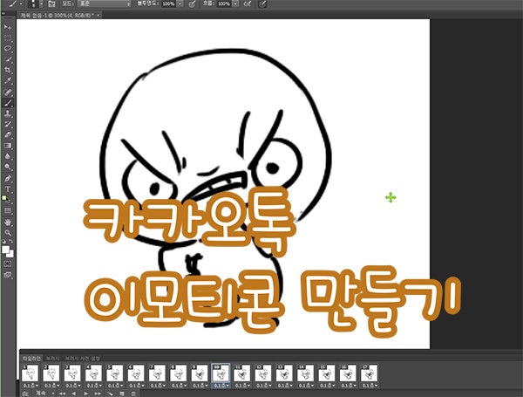This screenshot has width=523, height=397.
Task: Click the foreground color swatch
Action: (x=6, y=250)
